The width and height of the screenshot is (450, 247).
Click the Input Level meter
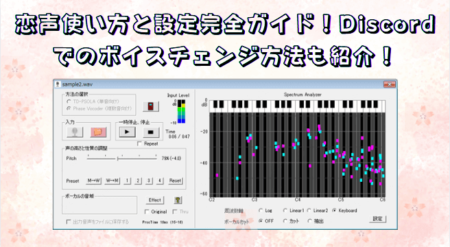pos(181,111)
